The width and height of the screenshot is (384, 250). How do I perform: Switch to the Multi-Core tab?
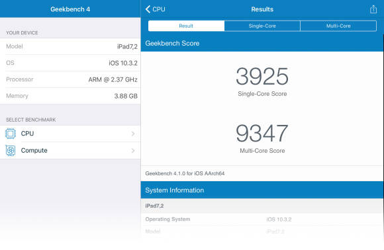coord(338,26)
